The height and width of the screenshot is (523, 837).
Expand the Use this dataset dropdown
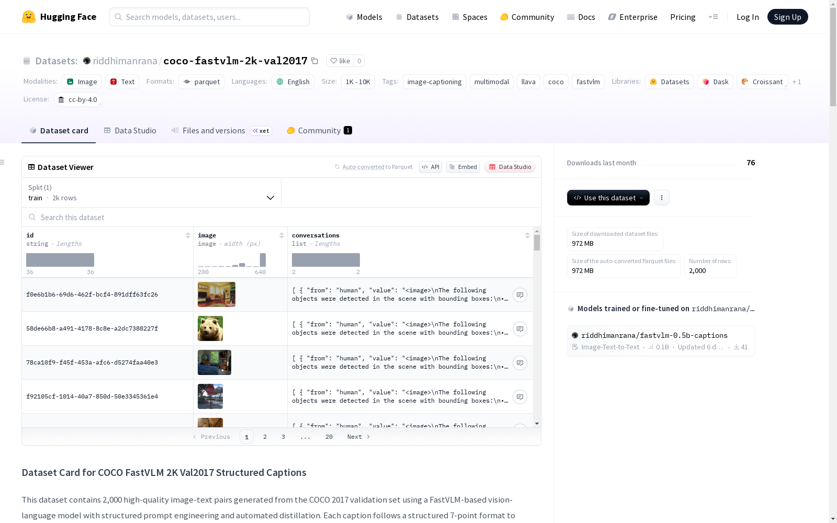(x=608, y=198)
